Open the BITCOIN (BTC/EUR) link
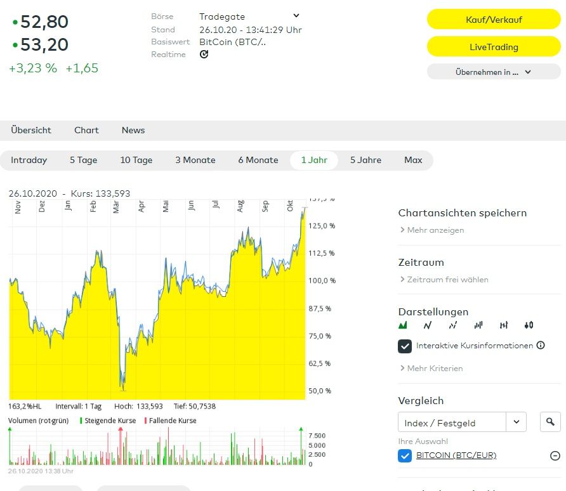The height and width of the screenshot is (491, 566). pyautogui.click(x=456, y=455)
